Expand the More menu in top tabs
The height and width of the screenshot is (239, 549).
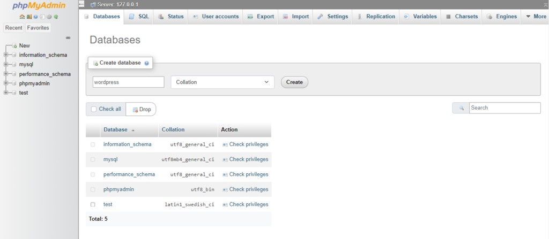pyautogui.click(x=535, y=17)
